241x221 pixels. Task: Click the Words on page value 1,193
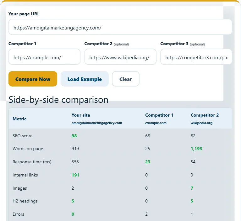click(196, 149)
